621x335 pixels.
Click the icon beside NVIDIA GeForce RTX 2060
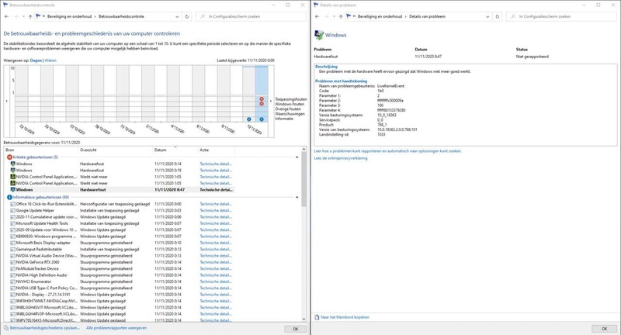pos(12,262)
